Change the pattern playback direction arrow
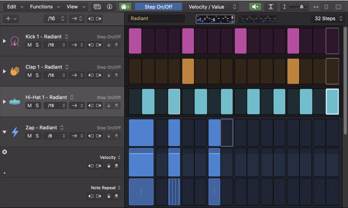Screen dimensions: 348x208 point(77,19)
